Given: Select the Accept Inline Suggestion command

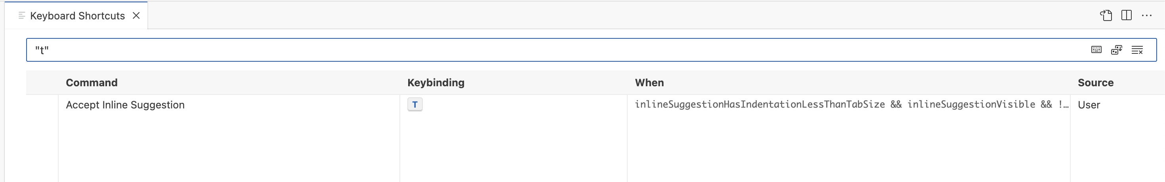Looking at the screenshot, I should [125, 105].
